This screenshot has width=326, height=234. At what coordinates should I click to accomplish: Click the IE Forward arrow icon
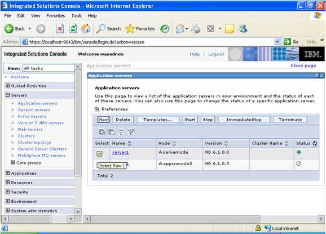point(41,29)
